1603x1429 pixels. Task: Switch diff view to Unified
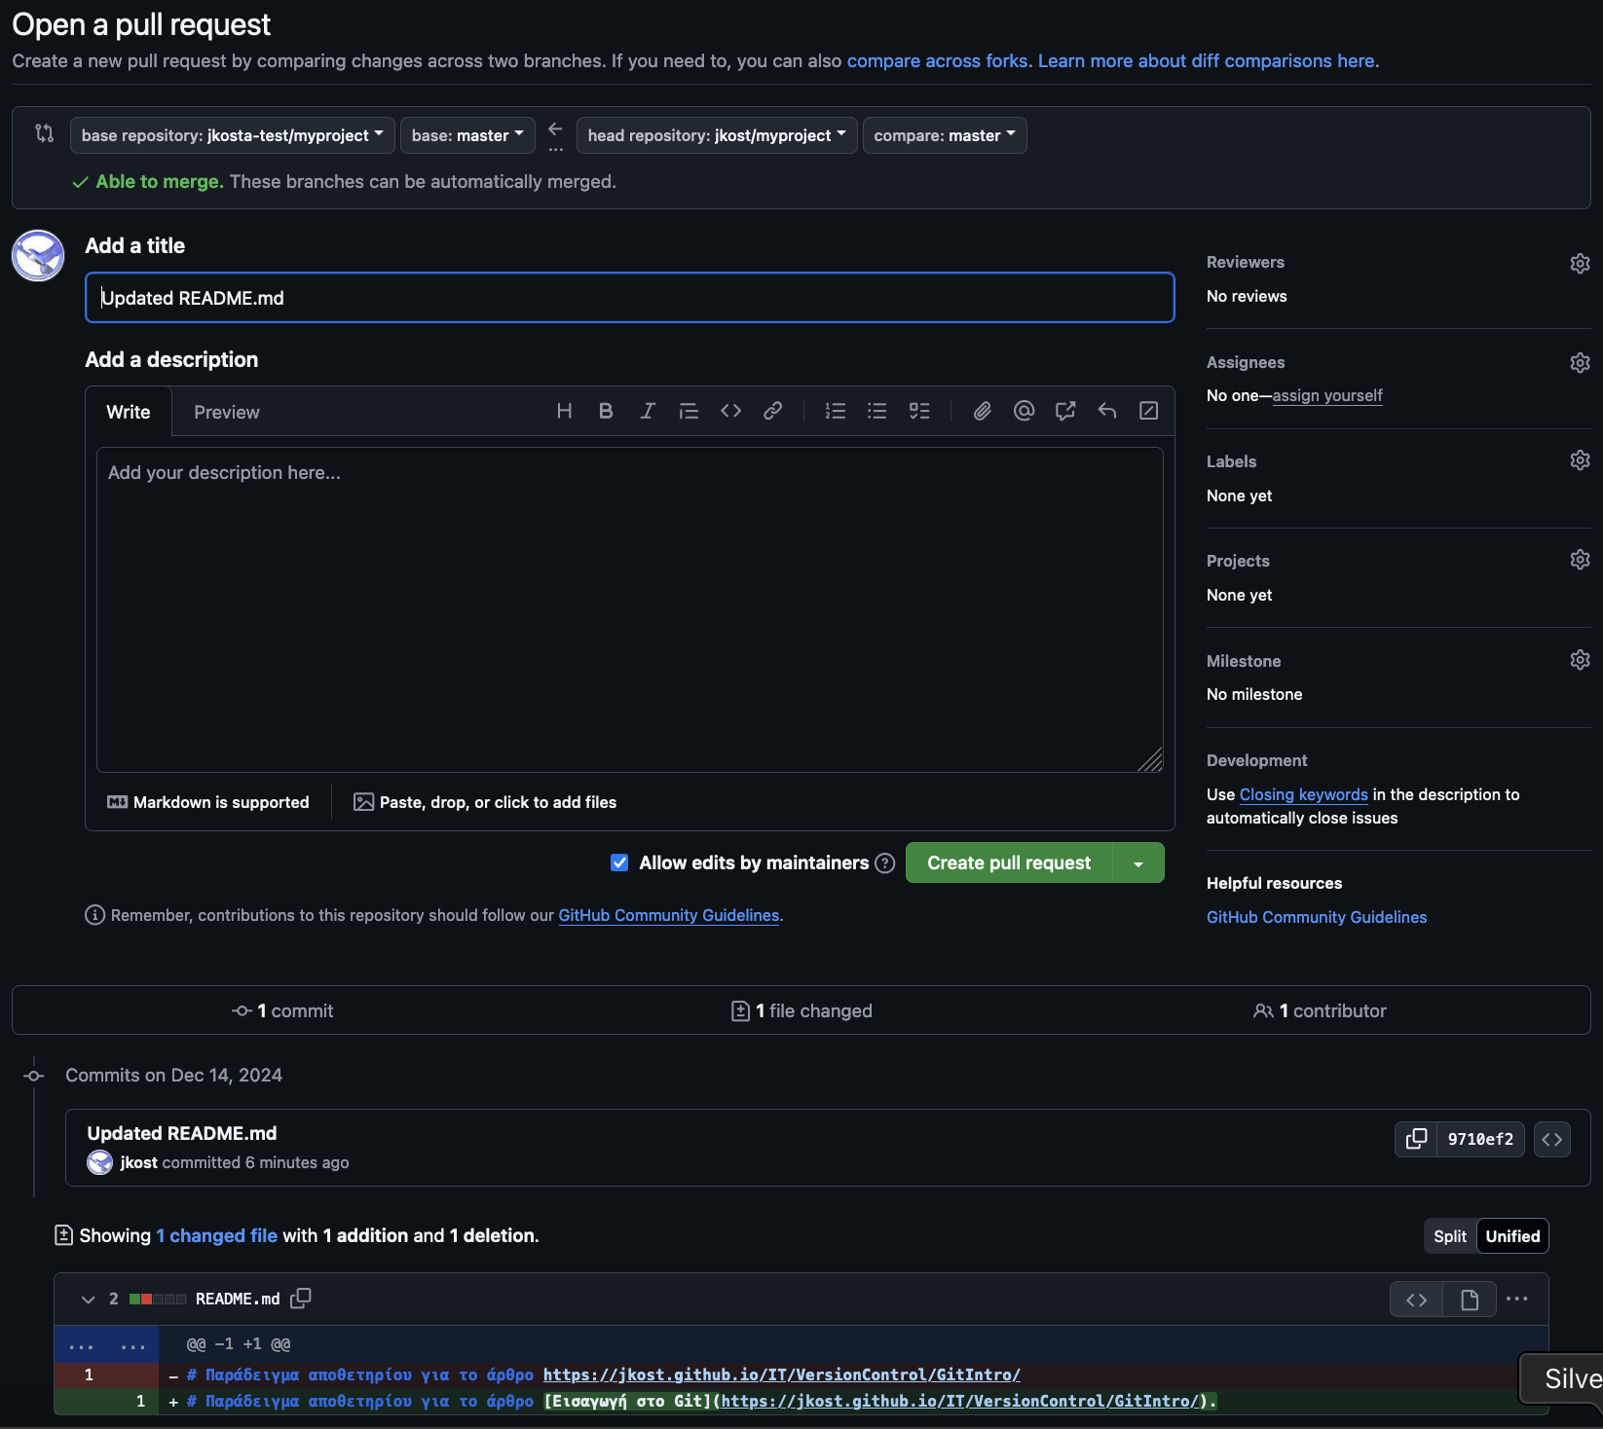[x=1512, y=1236]
